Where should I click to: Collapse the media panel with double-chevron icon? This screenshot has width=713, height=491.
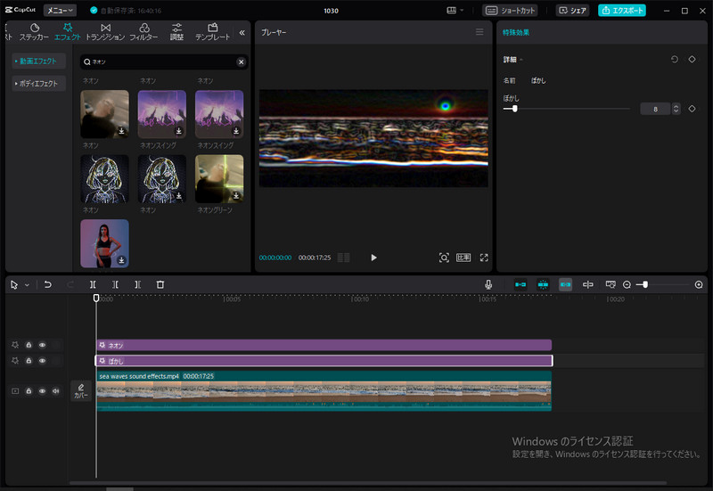click(242, 32)
